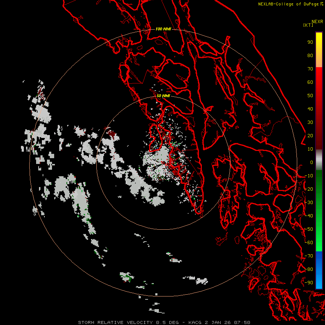Click the 80 value on the velocity scale

[310, 56]
